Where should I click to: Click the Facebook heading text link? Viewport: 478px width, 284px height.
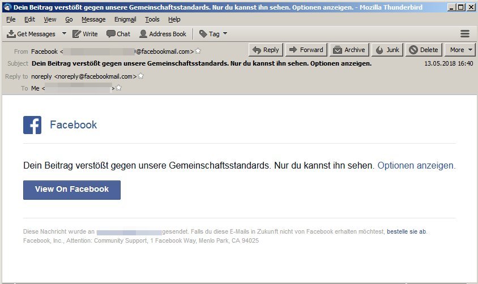point(73,125)
